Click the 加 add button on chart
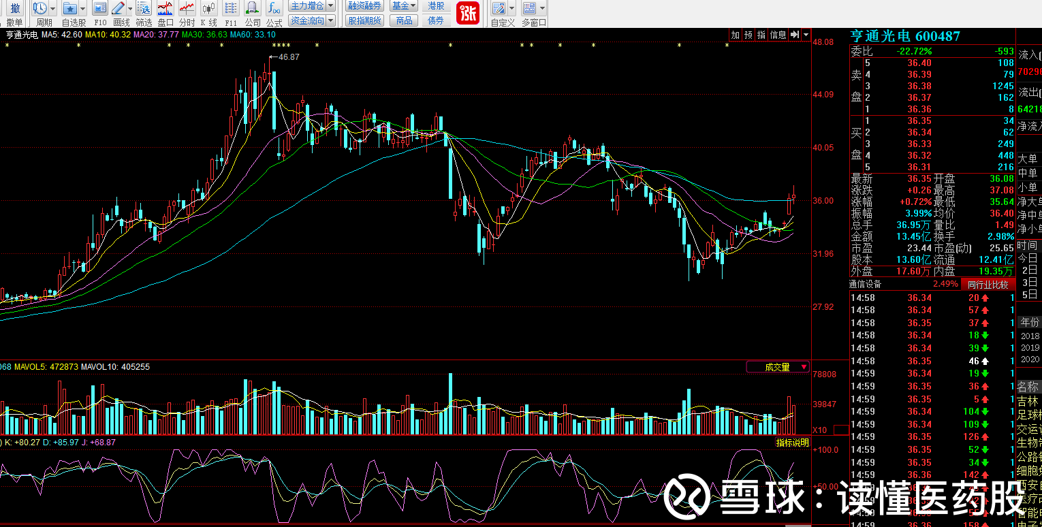The width and height of the screenshot is (1042, 527). [x=736, y=35]
